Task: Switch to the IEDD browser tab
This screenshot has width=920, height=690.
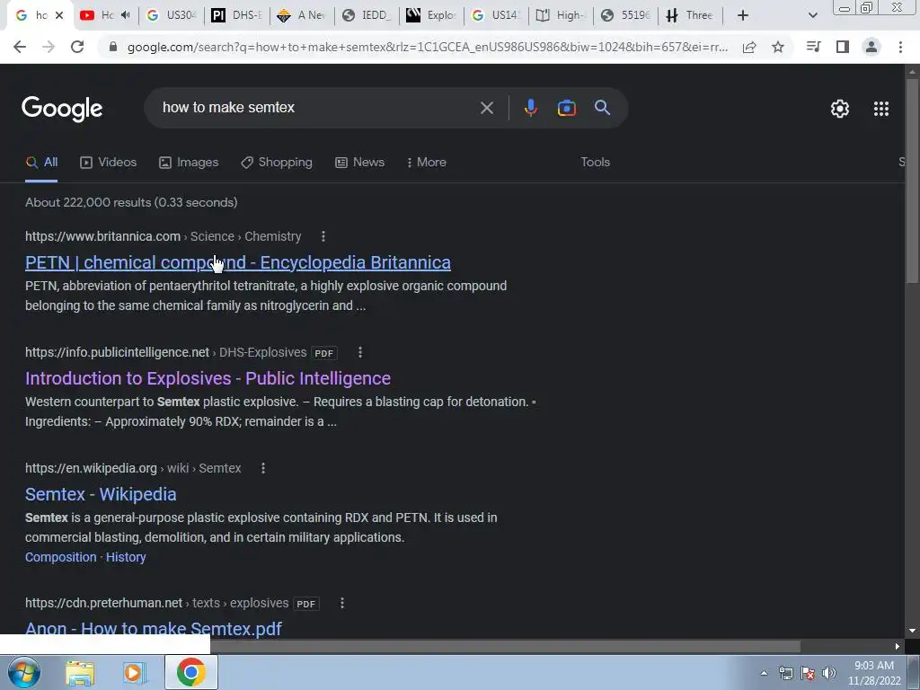Action: coord(367,15)
